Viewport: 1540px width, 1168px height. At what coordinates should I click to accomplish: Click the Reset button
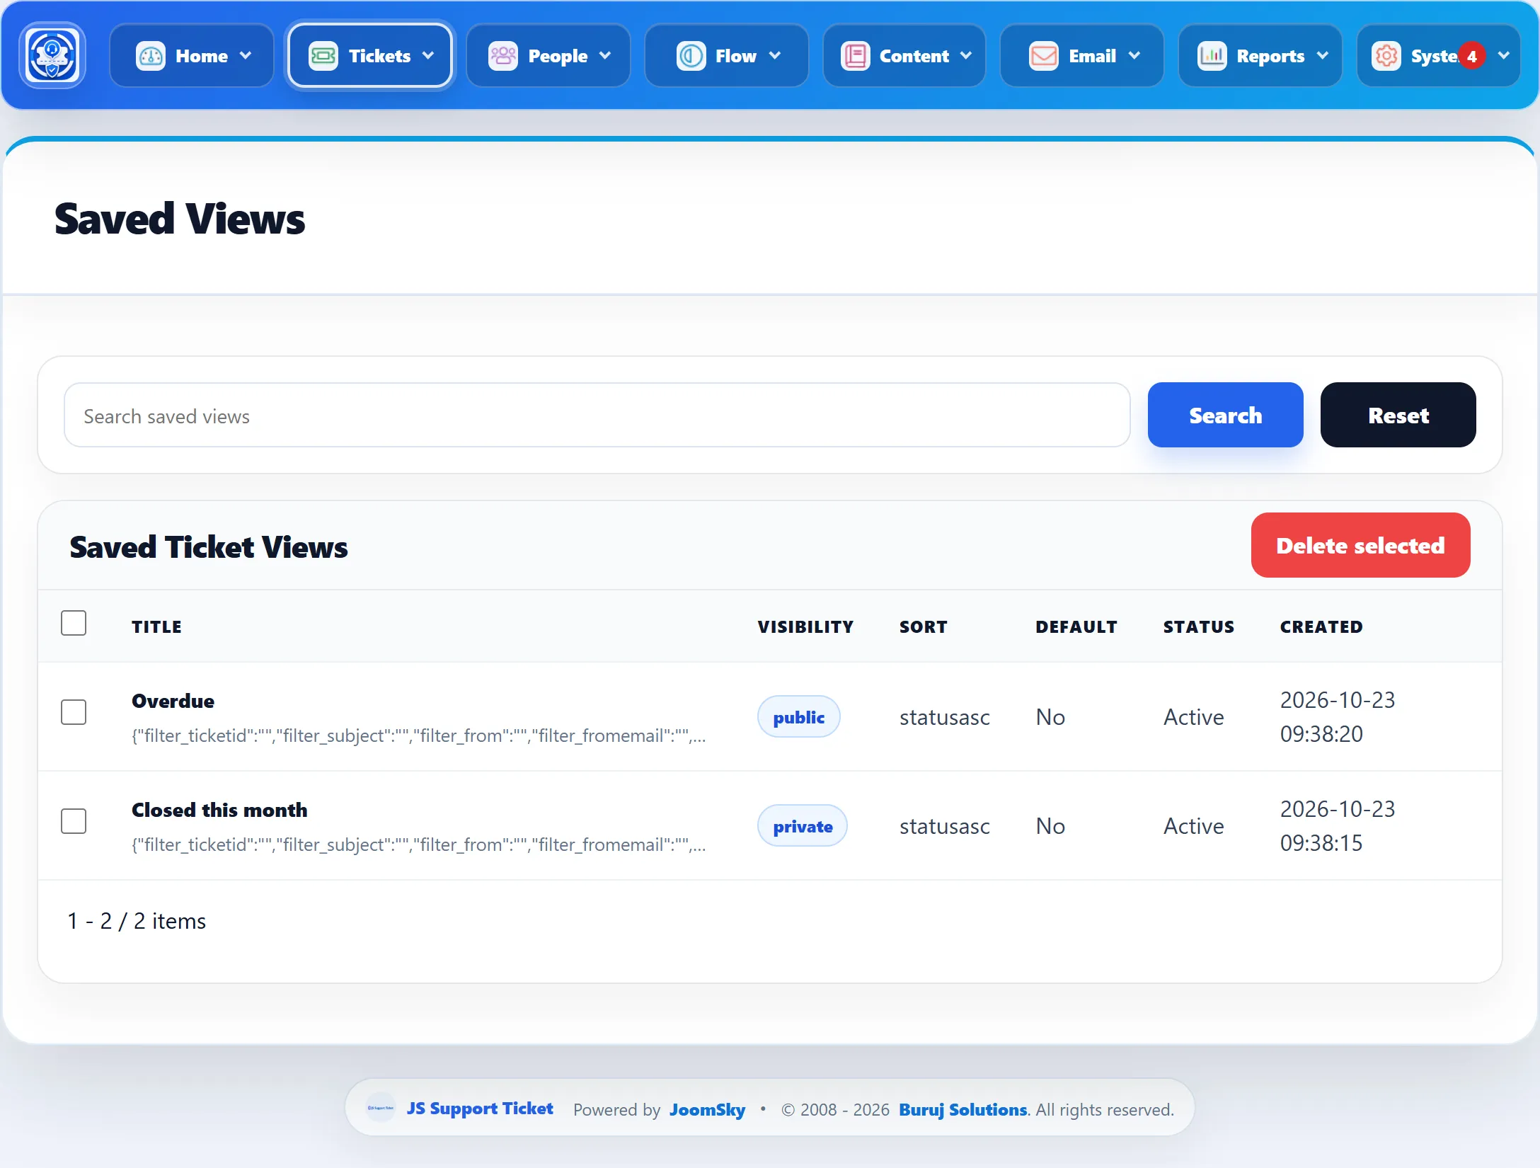point(1398,415)
